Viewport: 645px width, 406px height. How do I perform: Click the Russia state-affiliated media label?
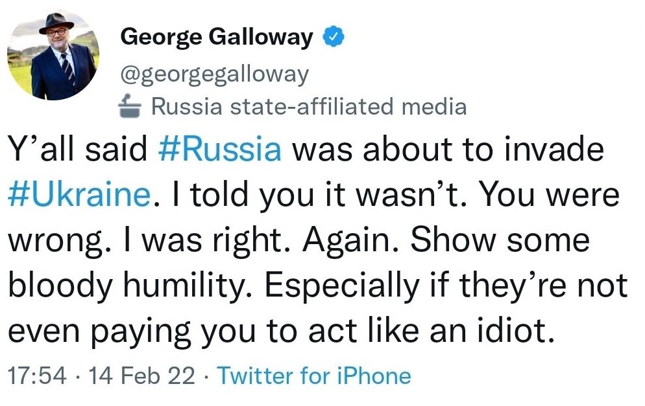308,106
